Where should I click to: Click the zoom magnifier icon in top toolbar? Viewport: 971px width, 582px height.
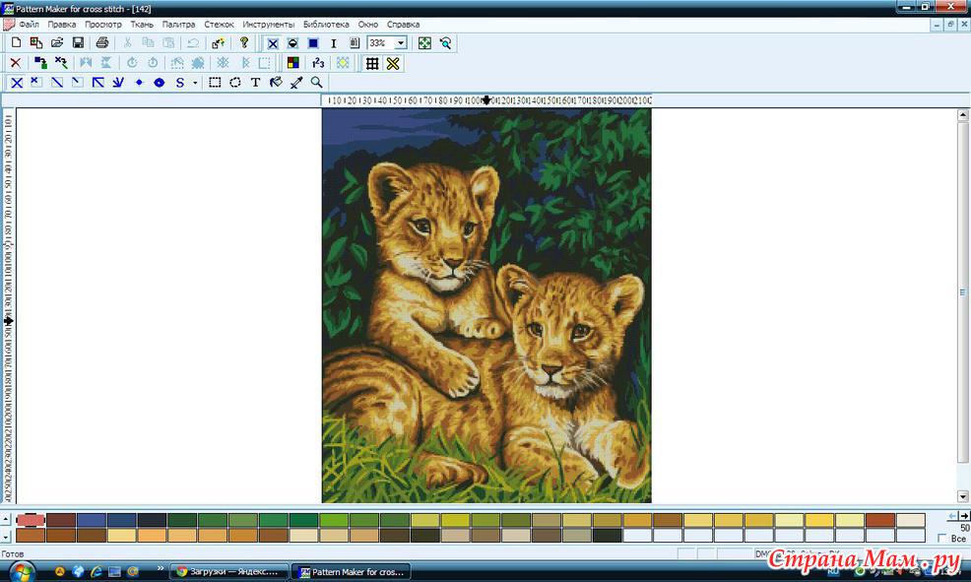445,42
